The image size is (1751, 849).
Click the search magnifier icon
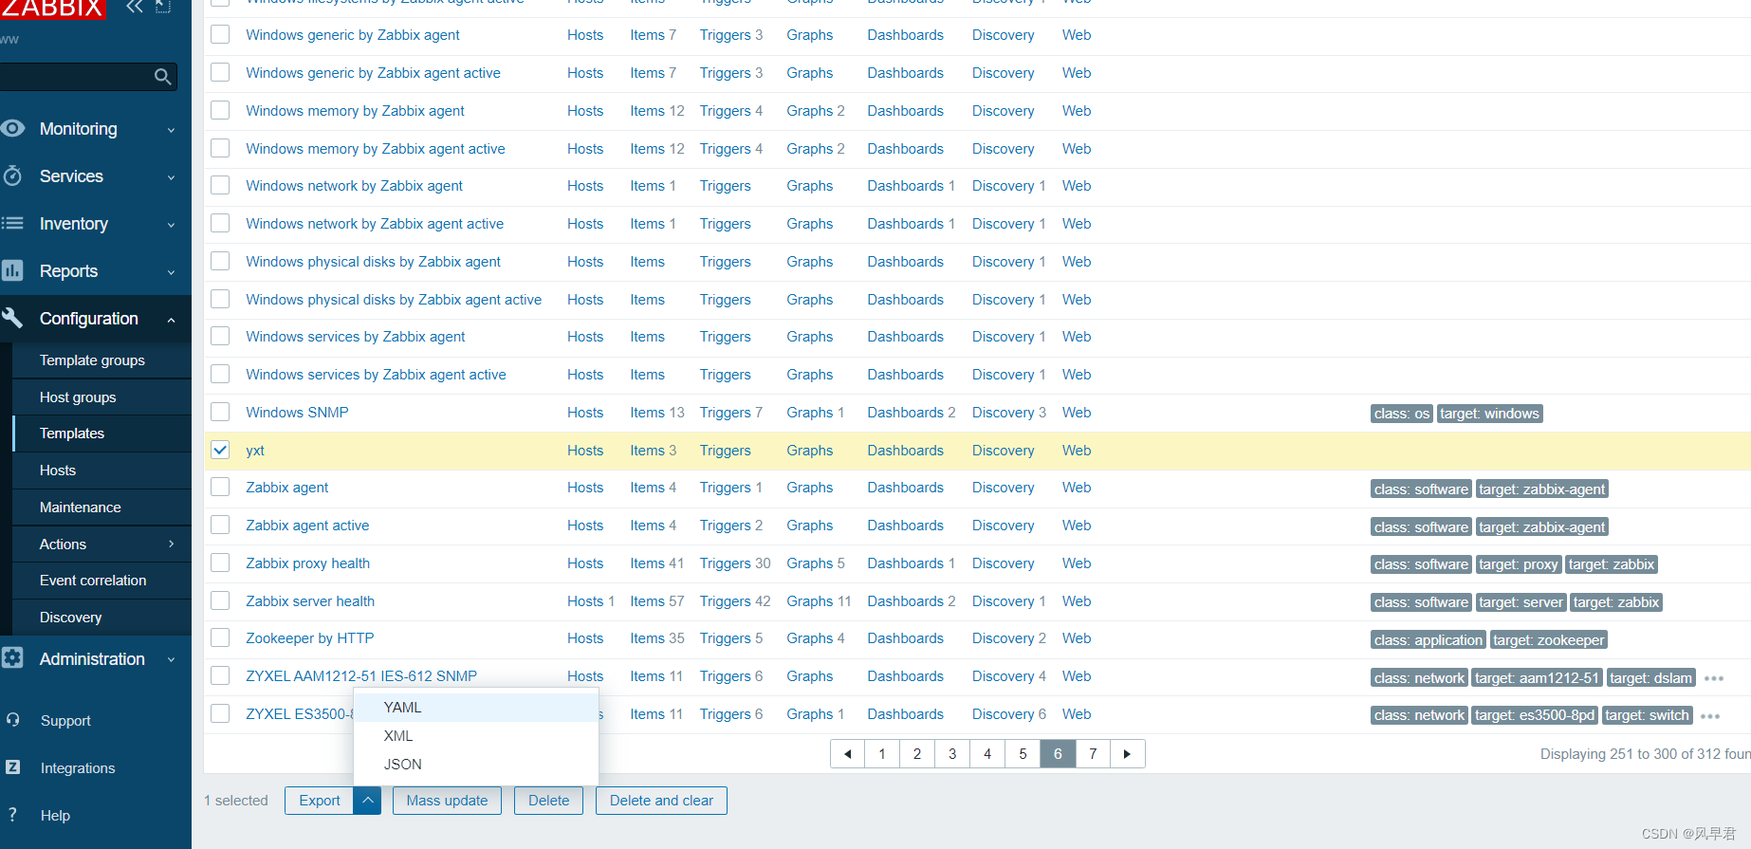pyautogui.click(x=162, y=76)
